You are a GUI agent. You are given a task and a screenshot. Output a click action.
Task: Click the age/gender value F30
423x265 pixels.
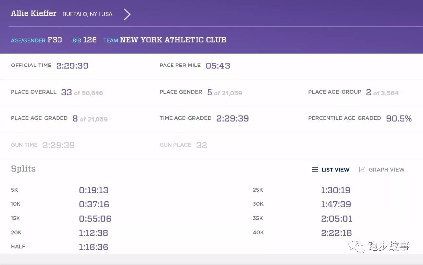55,40
